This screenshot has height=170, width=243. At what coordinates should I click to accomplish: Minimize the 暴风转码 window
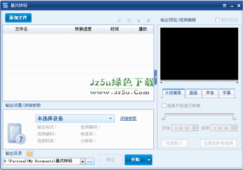(x=232, y=6)
